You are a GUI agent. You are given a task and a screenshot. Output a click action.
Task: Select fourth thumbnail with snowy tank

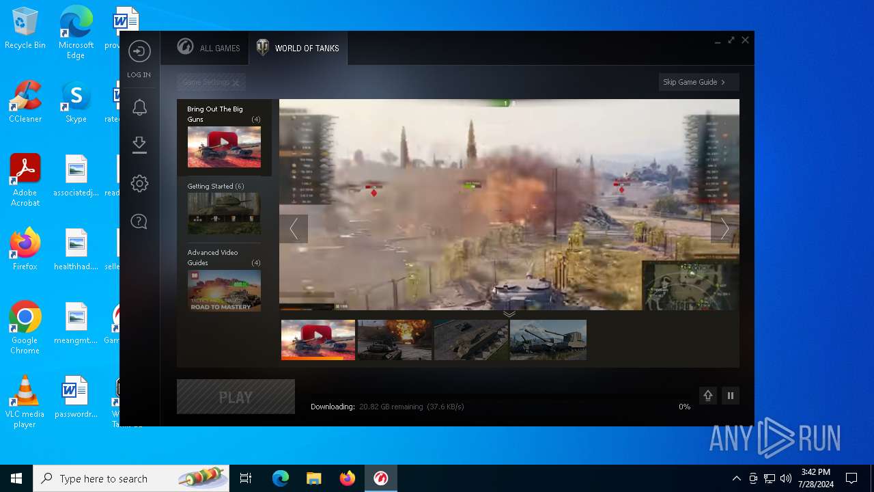pyautogui.click(x=548, y=340)
